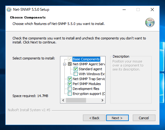
Task: Return to previous page with < Back
Action: pos(94,118)
